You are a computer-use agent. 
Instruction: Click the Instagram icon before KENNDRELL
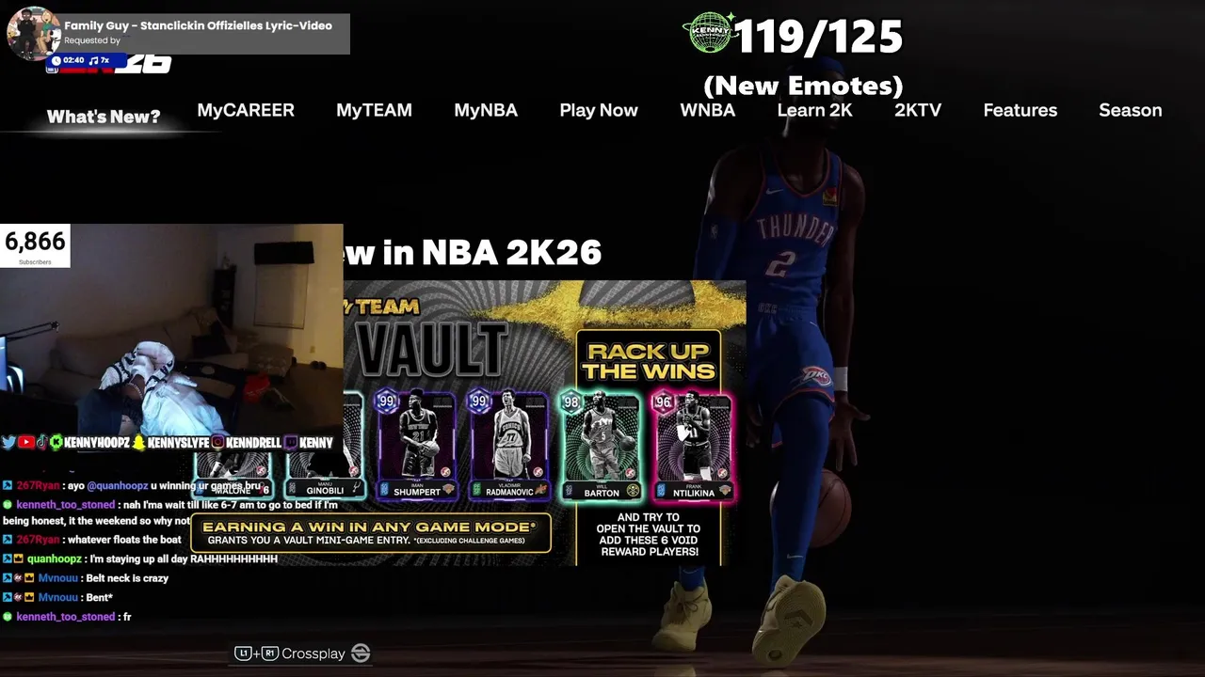[218, 442]
